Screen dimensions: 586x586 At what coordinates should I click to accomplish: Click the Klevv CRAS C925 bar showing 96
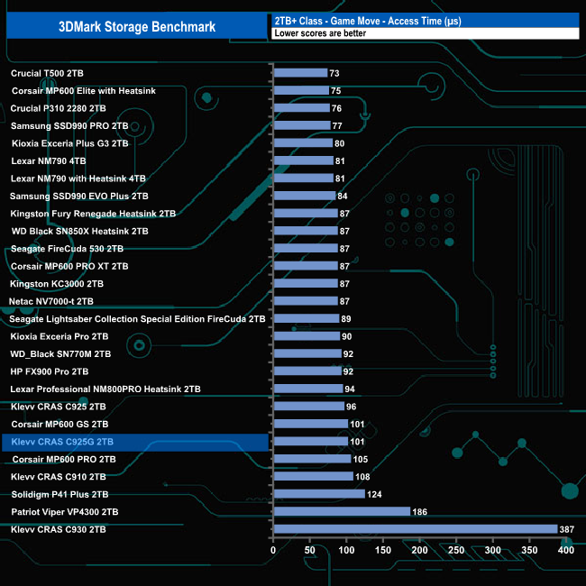(309, 407)
